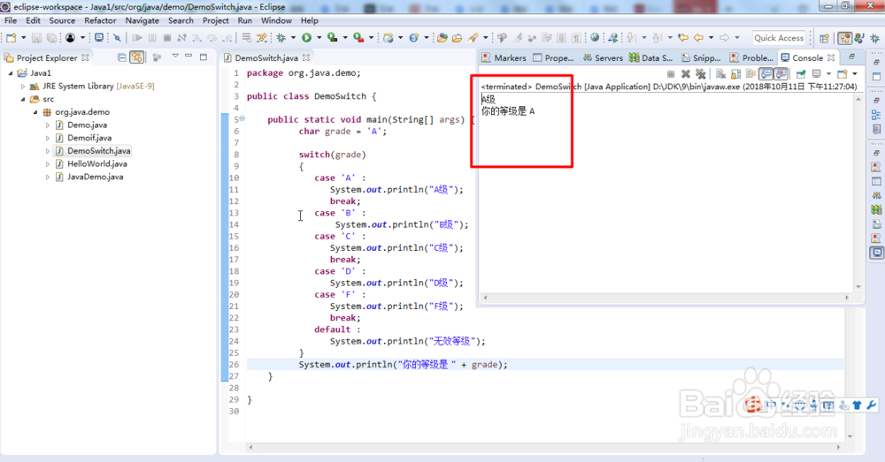Click the Terminate stop icon in toolbar
Screen dimensions: 885x462
167,38
